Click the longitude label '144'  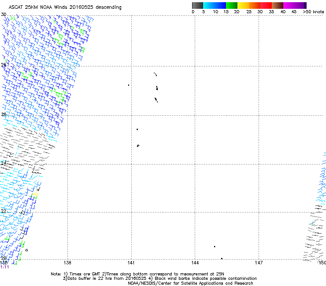coord(195,263)
